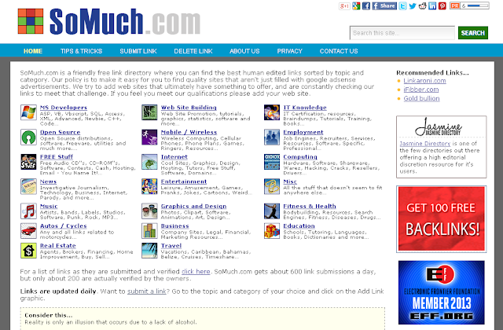Click the Web Site Building category icon
The image size is (503, 330).
coord(149,112)
